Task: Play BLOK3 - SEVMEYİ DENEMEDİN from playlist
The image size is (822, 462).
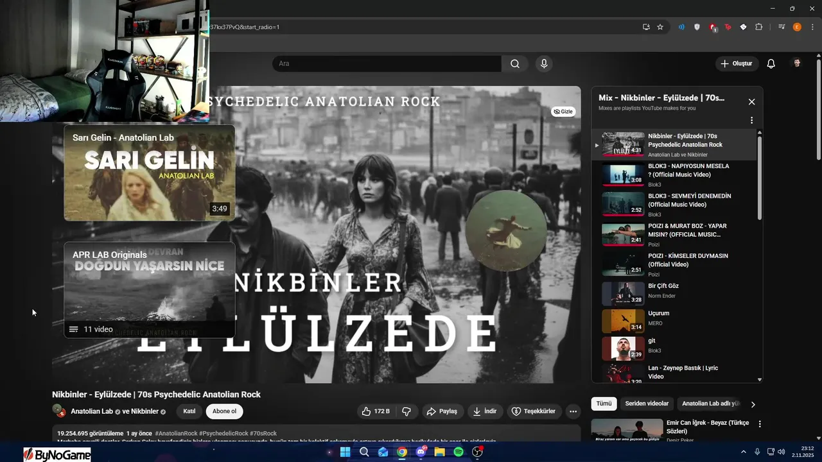Action: tap(674, 205)
